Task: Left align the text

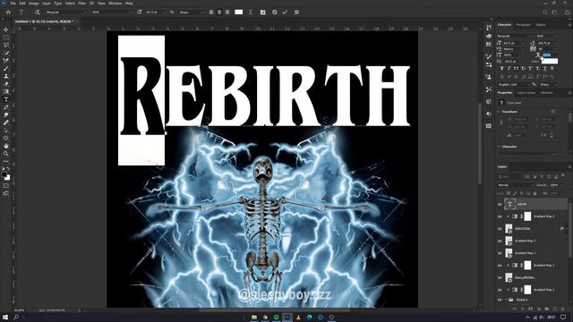Action: click(211, 12)
